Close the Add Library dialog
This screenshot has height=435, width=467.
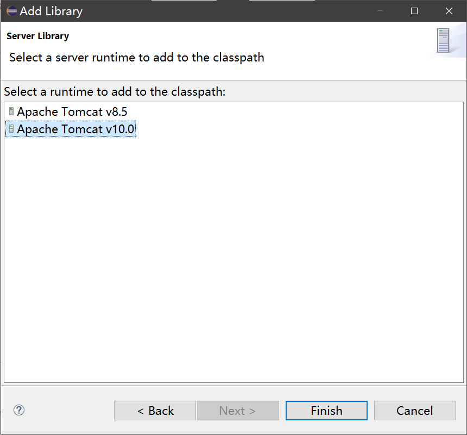click(449, 11)
